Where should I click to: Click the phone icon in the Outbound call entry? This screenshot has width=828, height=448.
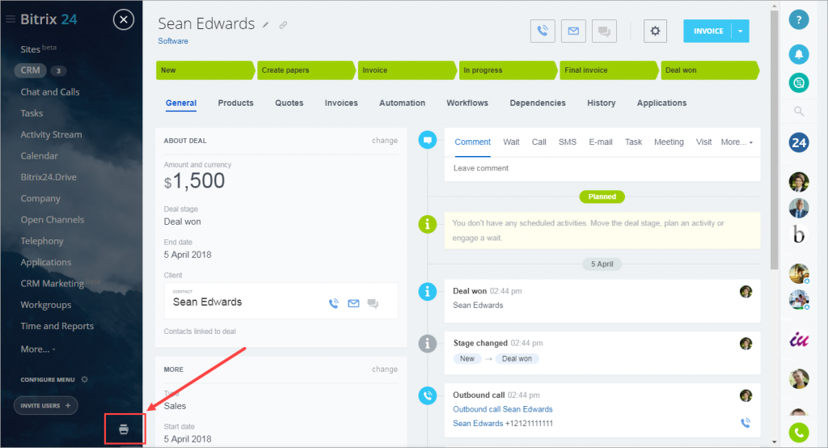(x=746, y=423)
